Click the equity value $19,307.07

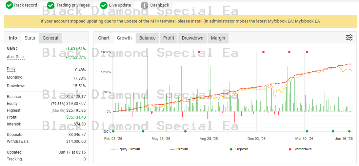pos(76,104)
